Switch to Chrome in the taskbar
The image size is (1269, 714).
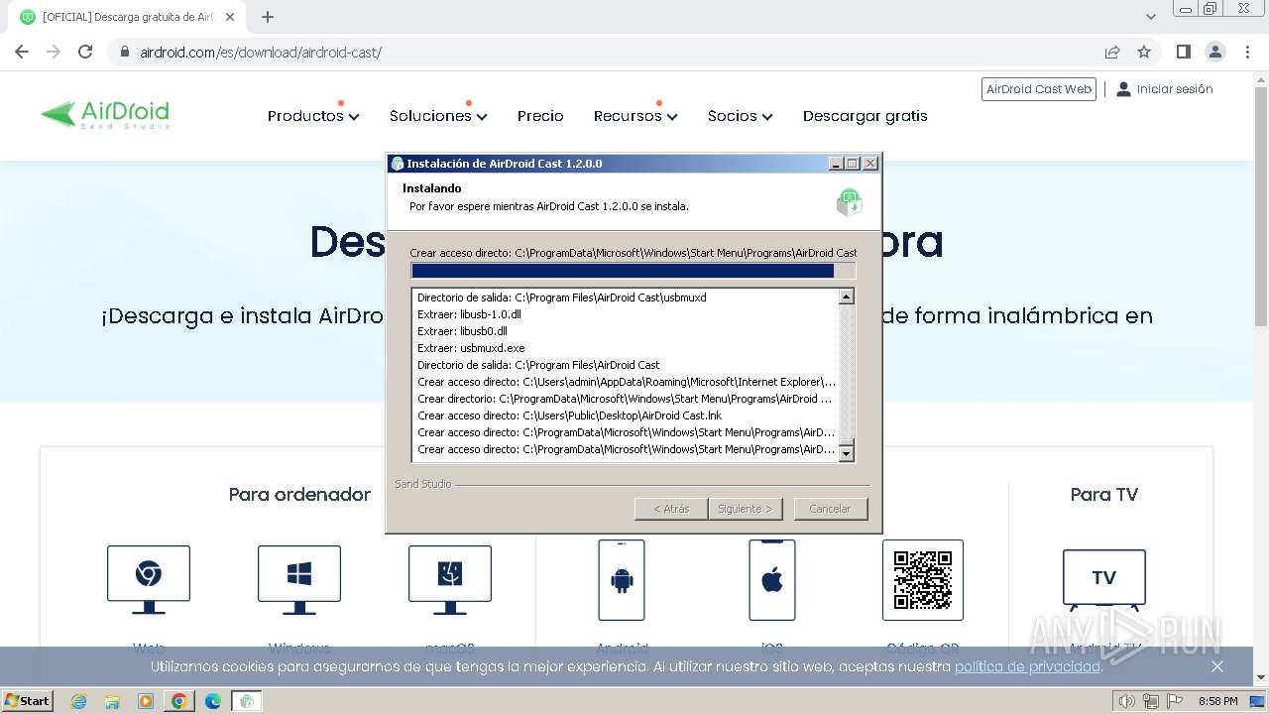[179, 701]
